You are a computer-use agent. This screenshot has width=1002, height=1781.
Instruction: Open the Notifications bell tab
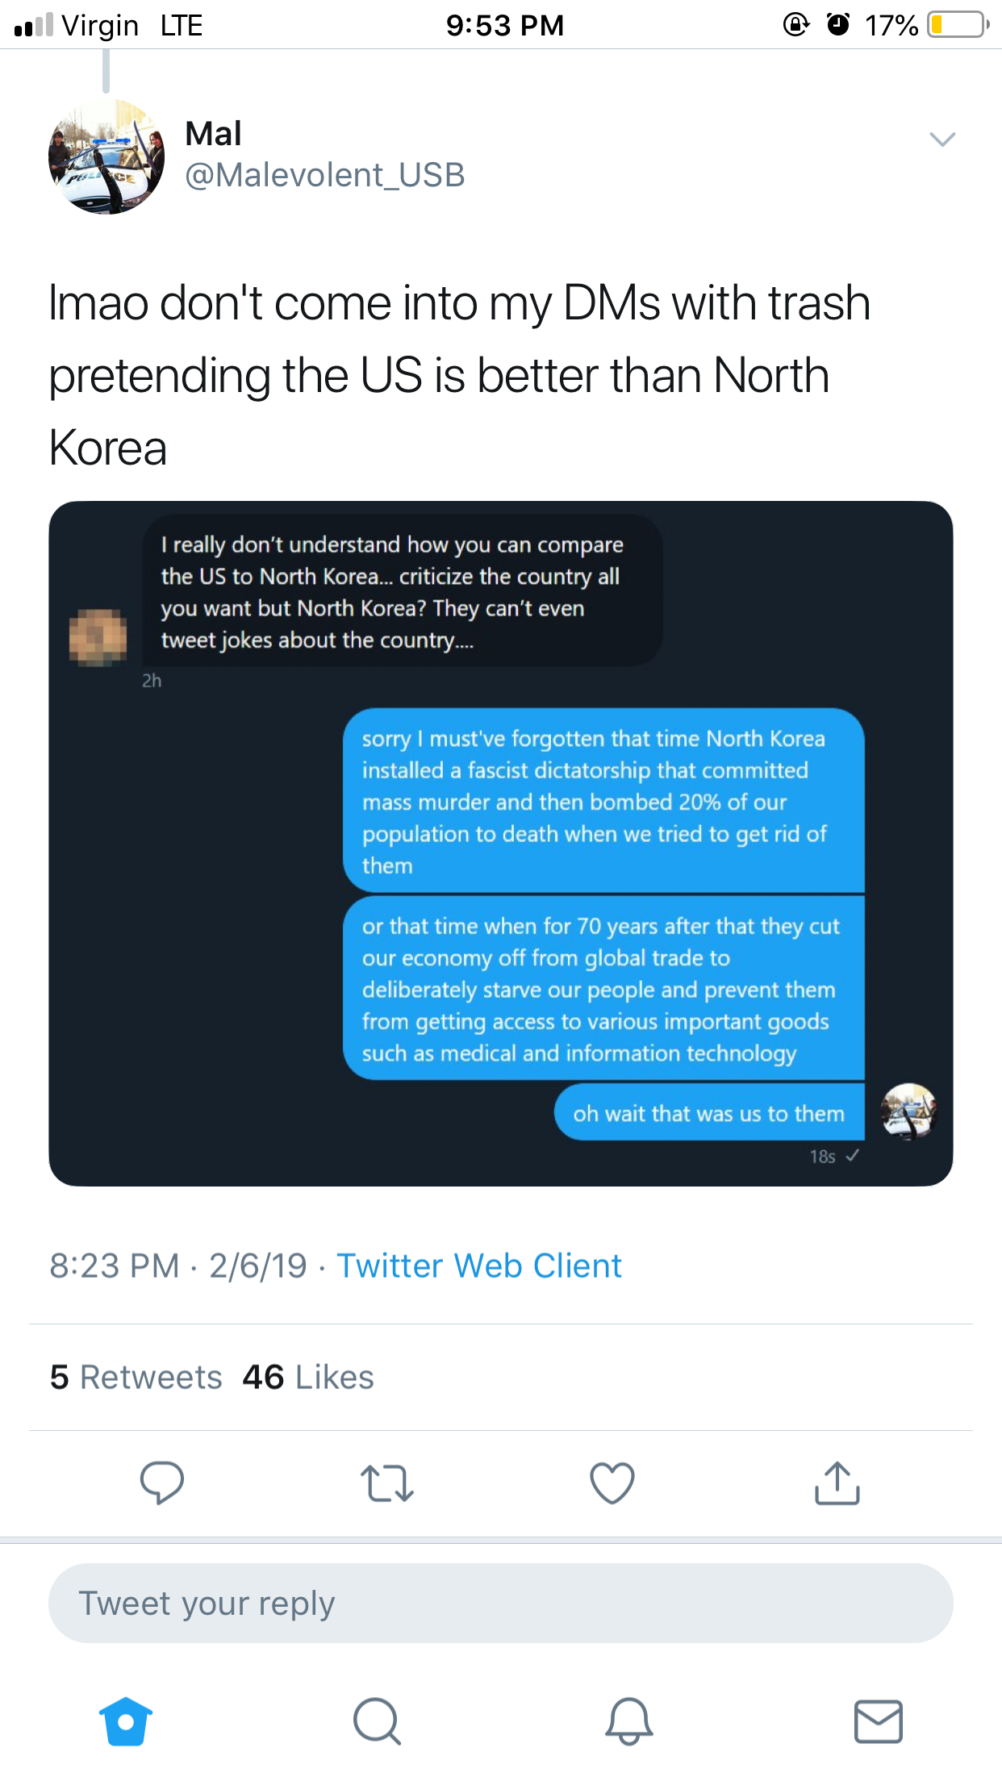[x=628, y=1721]
